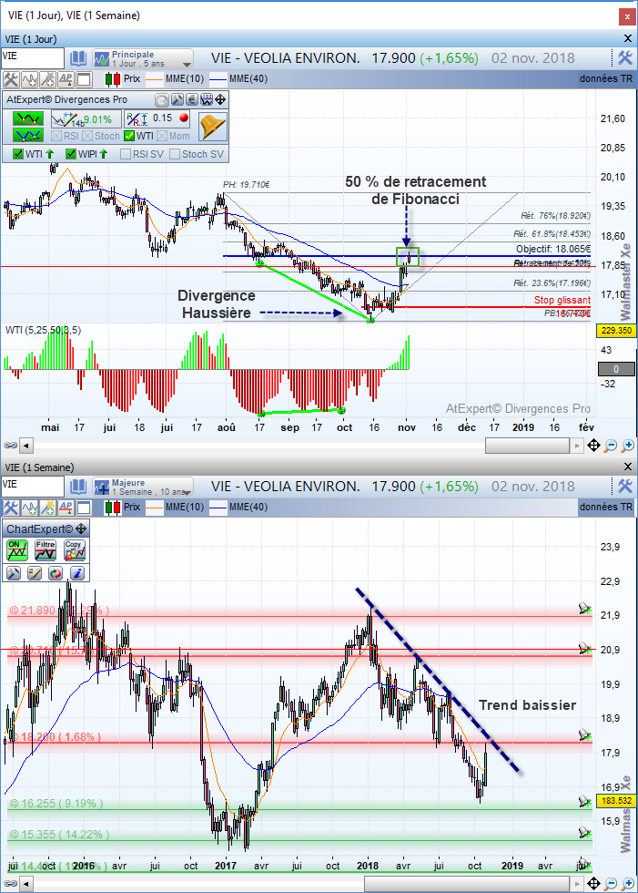The height and width of the screenshot is (893, 638).
Task: Click the daily chart horizontal scrollbar thumb
Action: 527,446
